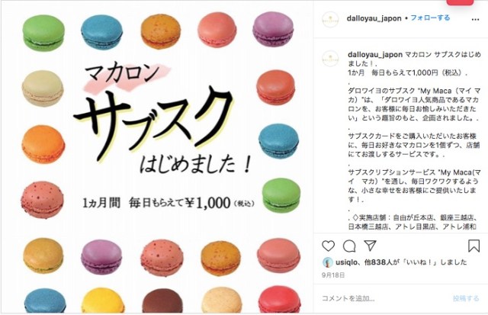Like the post with the heart icon
Screen dimensions: 488x315
(328, 246)
